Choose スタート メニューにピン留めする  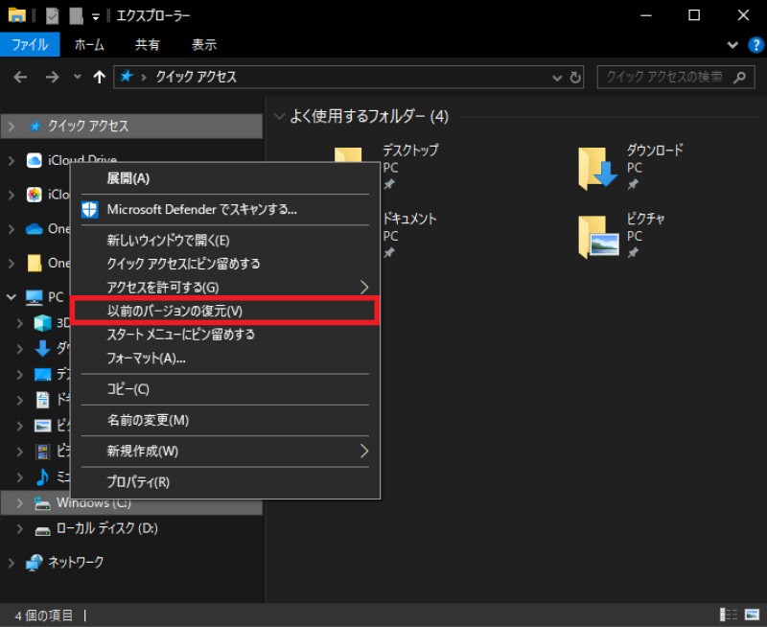coord(225,334)
